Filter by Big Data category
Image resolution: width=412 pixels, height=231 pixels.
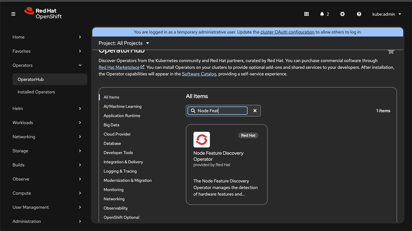point(111,125)
